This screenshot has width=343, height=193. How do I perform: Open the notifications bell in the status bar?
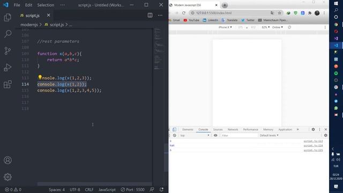[161, 189]
